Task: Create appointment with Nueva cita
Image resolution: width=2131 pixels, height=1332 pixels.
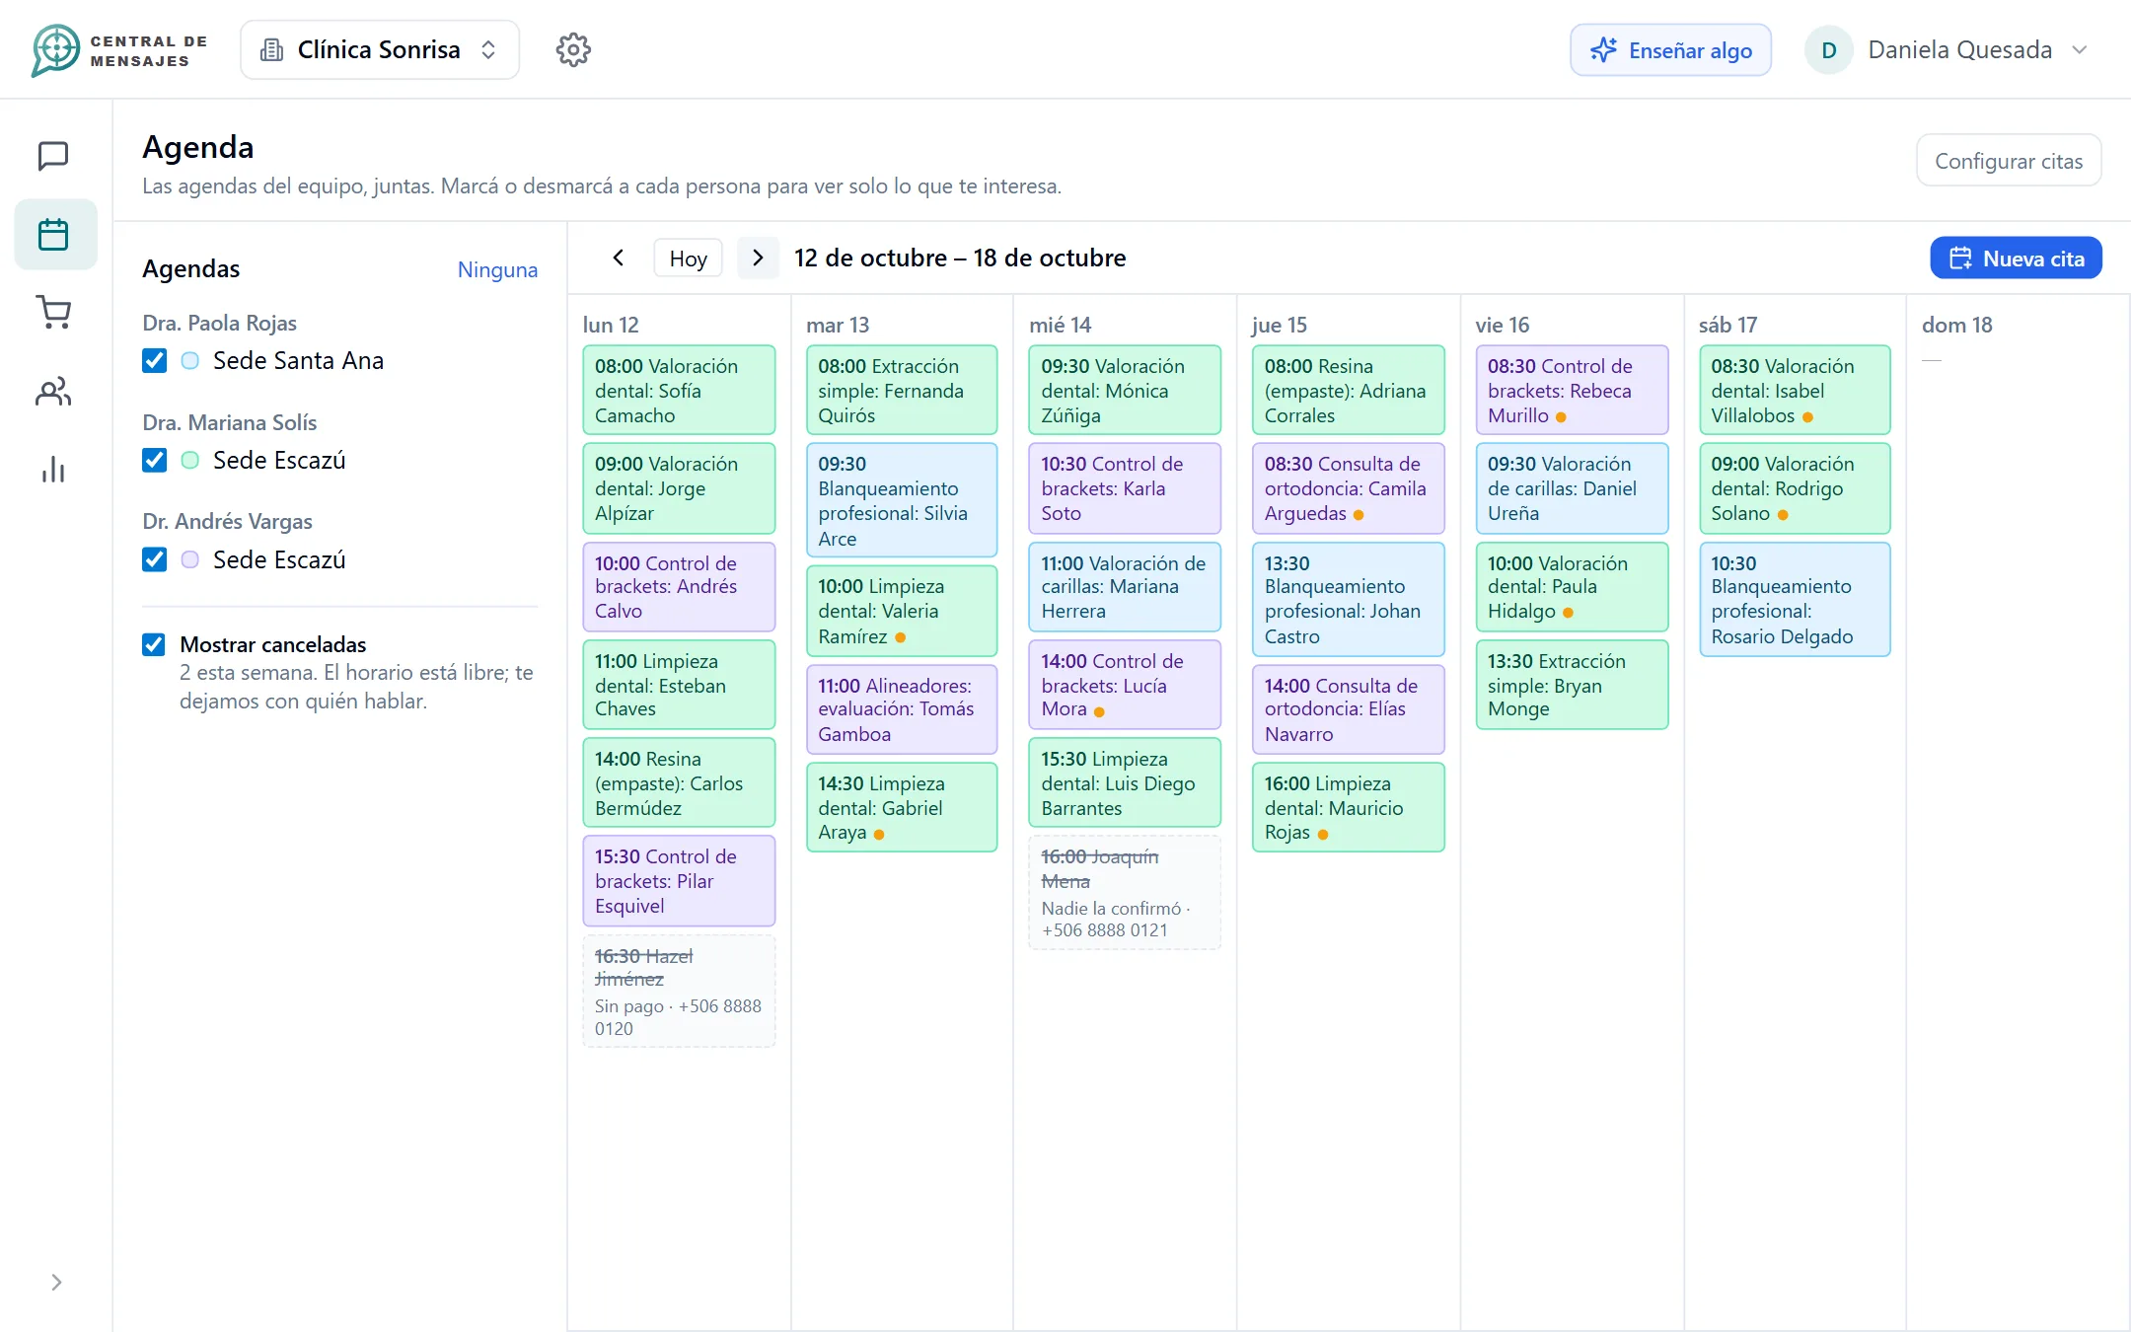Action: coord(2016,259)
